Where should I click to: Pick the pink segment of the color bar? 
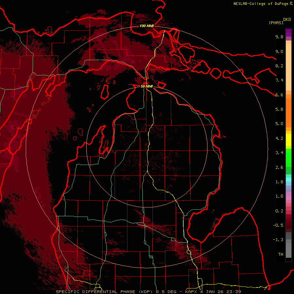pyautogui.click(x=288, y=198)
